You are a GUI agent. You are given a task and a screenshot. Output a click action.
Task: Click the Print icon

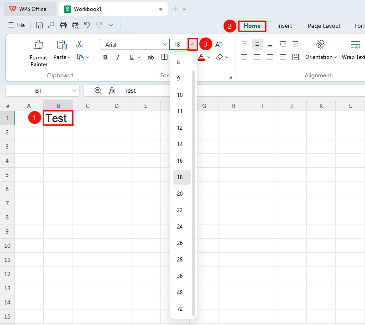pos(63,25)
